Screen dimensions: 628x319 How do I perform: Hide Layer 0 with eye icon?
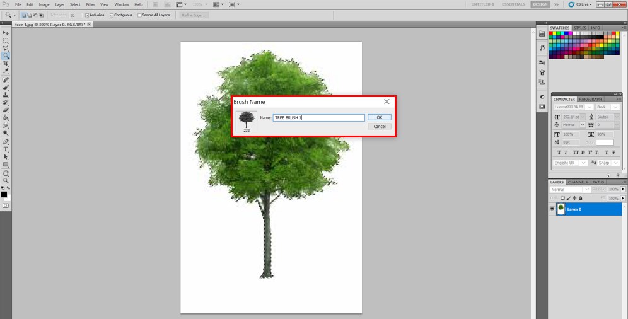pos(552,209)
